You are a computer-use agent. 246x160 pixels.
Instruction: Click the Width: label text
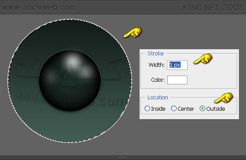[x=157, y=65]
